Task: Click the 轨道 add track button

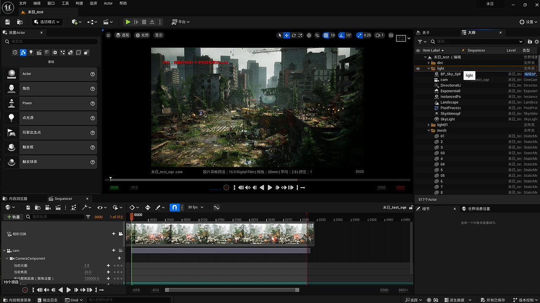Action: [x=13, y=217]
